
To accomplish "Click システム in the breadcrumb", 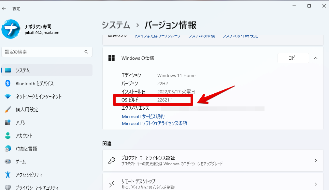I will 116,25.
